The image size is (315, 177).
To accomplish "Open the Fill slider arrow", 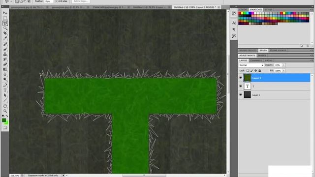I will pos(284,71).
